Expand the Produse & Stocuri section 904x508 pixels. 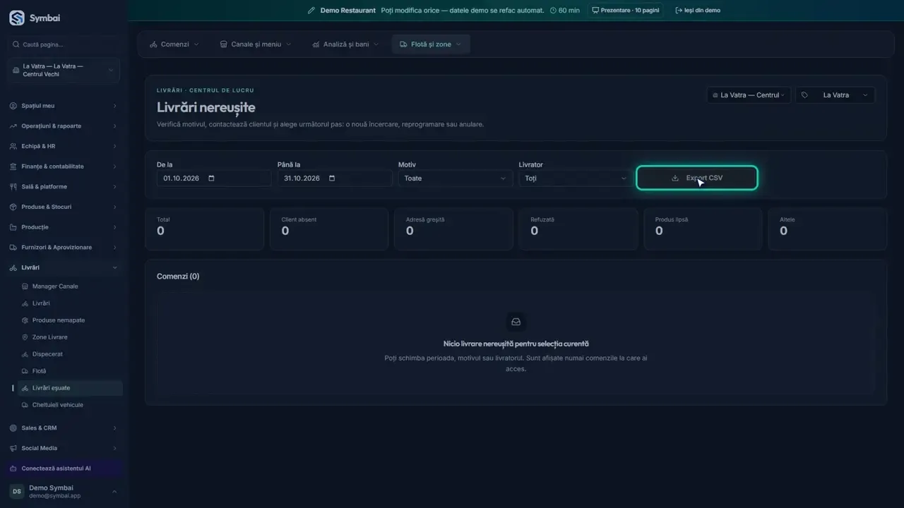(64, 207)
